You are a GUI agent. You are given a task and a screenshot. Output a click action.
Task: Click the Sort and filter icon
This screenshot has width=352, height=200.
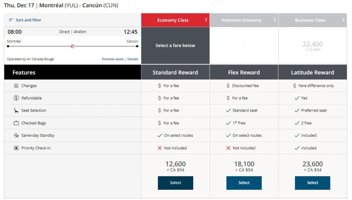pos(12,20)
